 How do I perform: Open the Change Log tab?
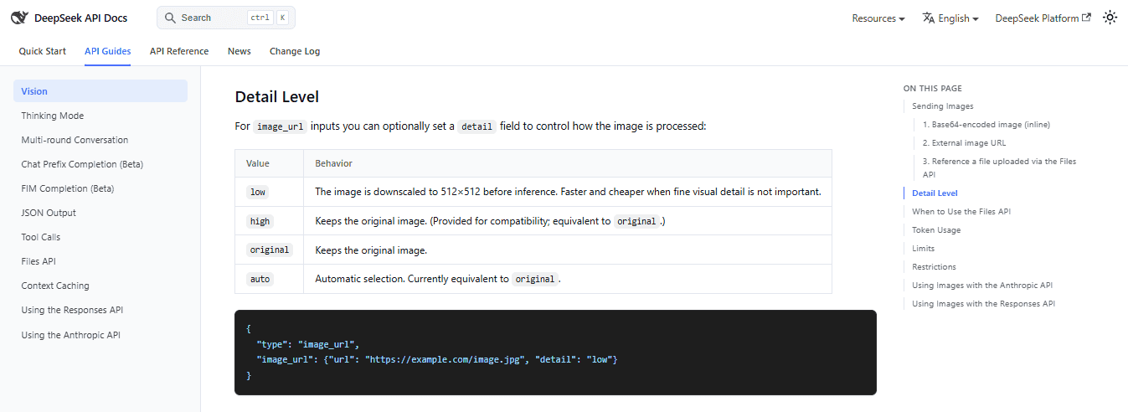[x=295, y=51]
